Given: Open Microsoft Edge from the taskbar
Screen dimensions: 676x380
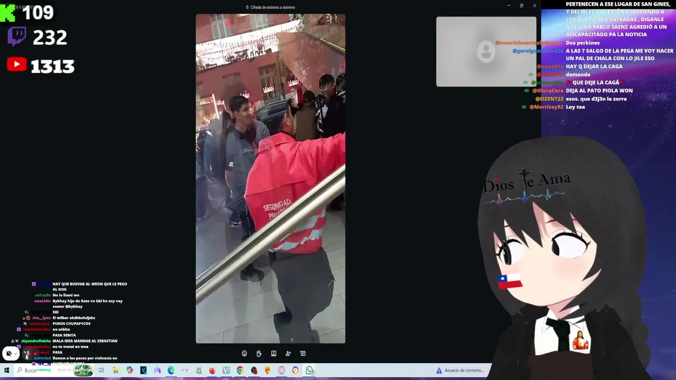Looking at the screenshot, I should point(171,370).
